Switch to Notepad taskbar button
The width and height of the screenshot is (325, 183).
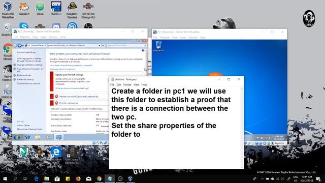(x=110, y=178)
